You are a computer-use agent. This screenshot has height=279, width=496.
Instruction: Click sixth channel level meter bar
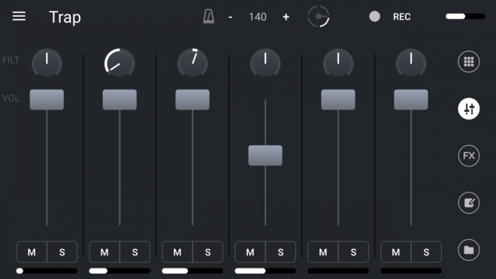click(411, 271)
